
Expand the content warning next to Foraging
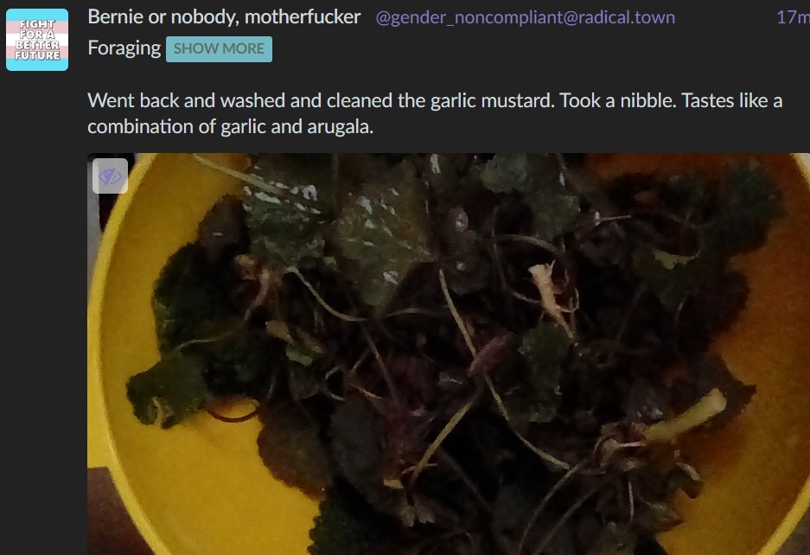point(219,49)
